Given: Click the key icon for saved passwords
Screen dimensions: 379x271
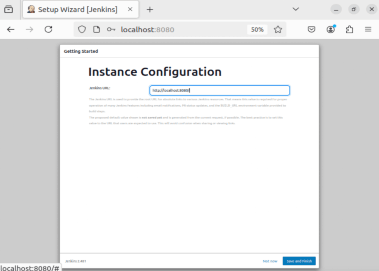Looking at the screenshot, I should click(x=111, y=30).
